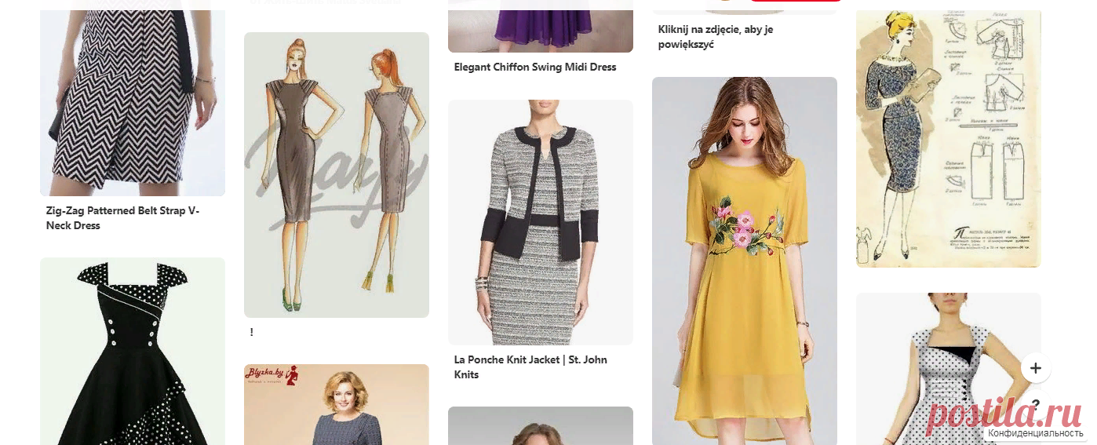This screenshot has width=1097, height=445.
Task: Open the fashion sketch gray dresses pin
Action: 337,175
